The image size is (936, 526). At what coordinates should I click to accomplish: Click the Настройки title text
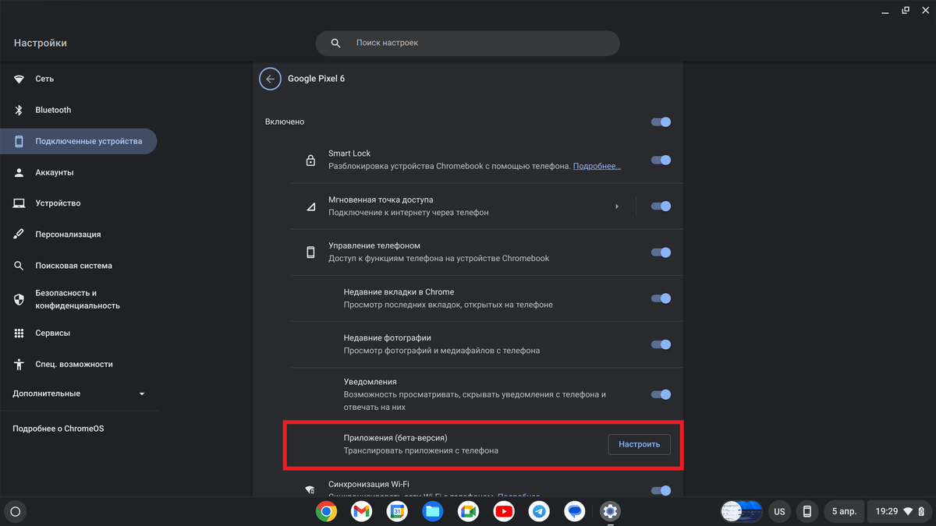(x=41, y=43)
